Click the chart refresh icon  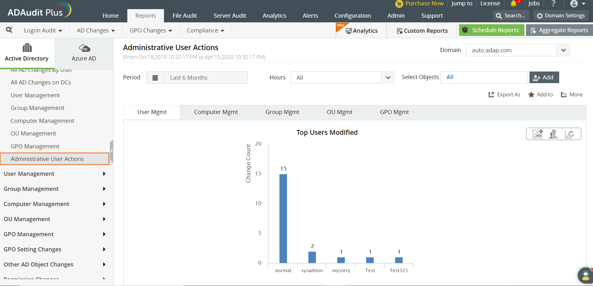569,134
